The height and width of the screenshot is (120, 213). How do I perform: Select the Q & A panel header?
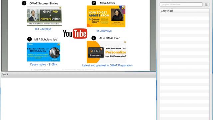pyautogui.click(x=79, y=74)
